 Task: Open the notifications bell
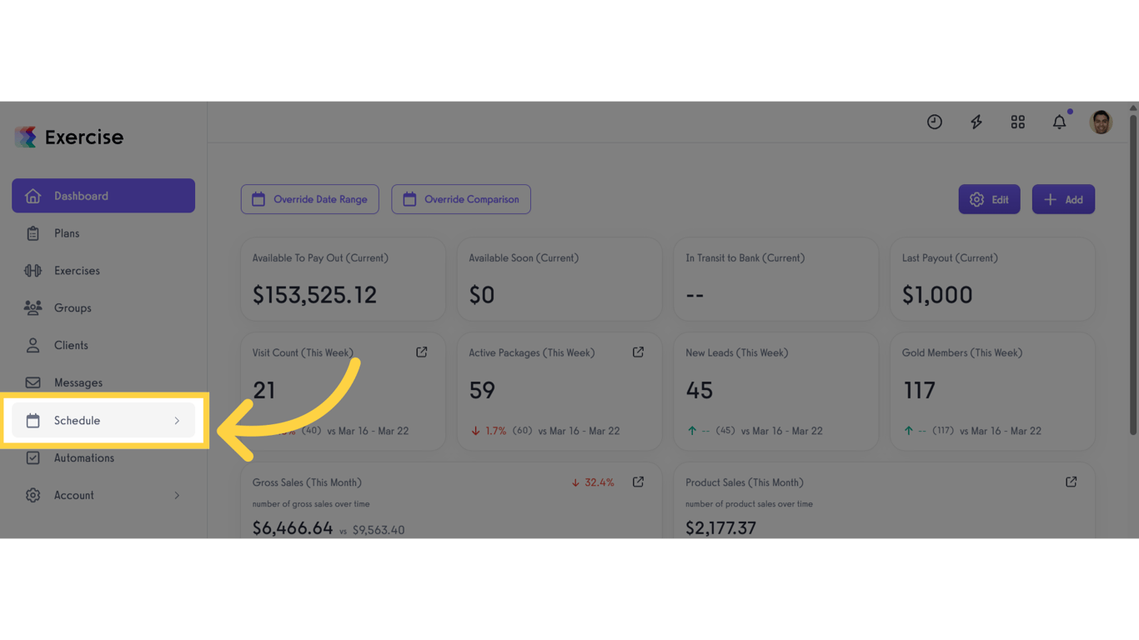pos(1060,122)
